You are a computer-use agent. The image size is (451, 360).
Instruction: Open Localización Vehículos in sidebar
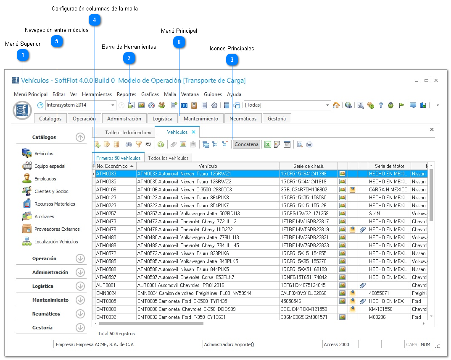click(56, 242)
